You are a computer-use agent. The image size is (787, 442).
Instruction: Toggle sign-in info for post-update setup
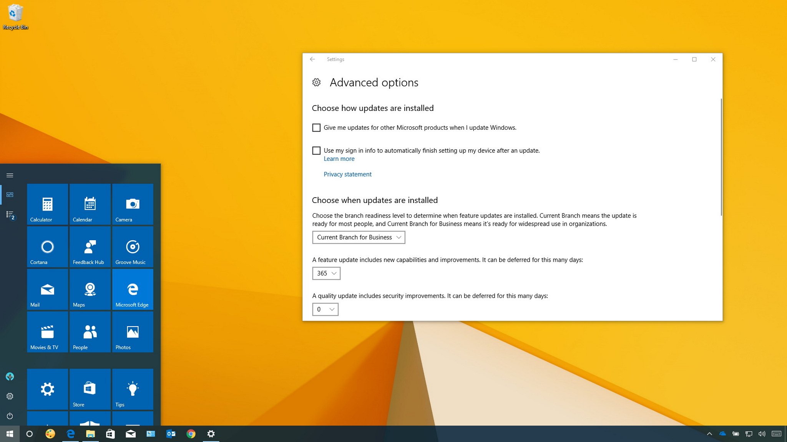point(316,150)
